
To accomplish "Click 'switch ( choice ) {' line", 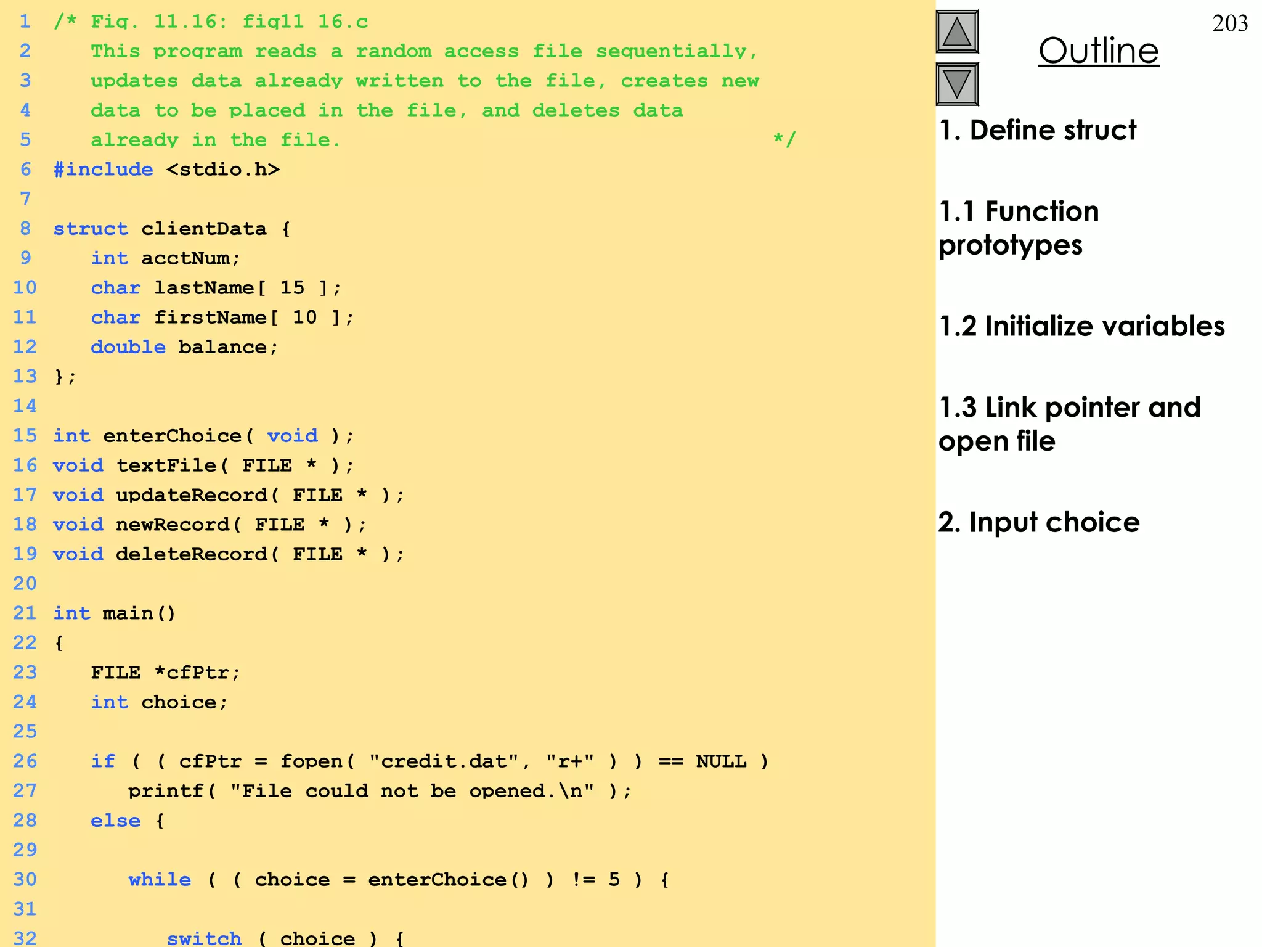I will [x=286, y=938].
